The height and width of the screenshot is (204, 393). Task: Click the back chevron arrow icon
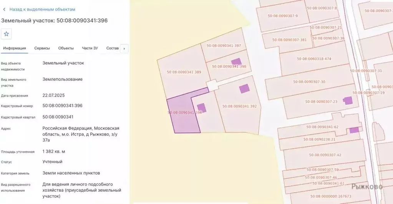point(4,10)
